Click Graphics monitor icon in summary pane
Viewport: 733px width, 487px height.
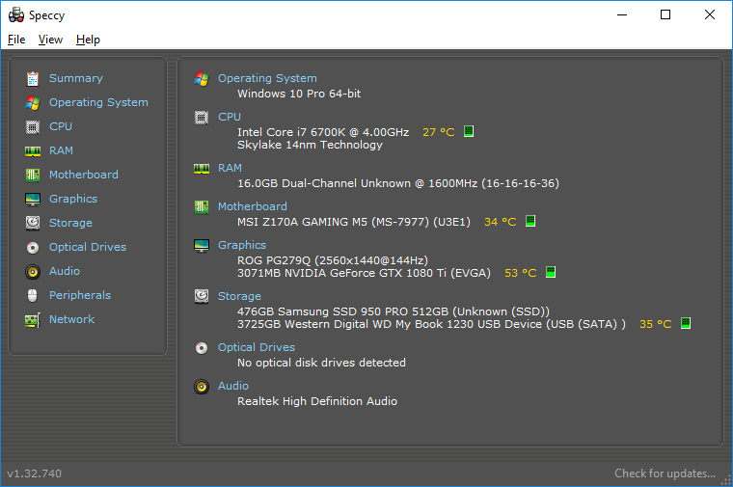click(x=202, y=245)
